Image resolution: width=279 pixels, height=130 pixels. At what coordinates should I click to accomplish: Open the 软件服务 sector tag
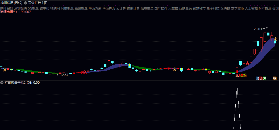(7, 8)
